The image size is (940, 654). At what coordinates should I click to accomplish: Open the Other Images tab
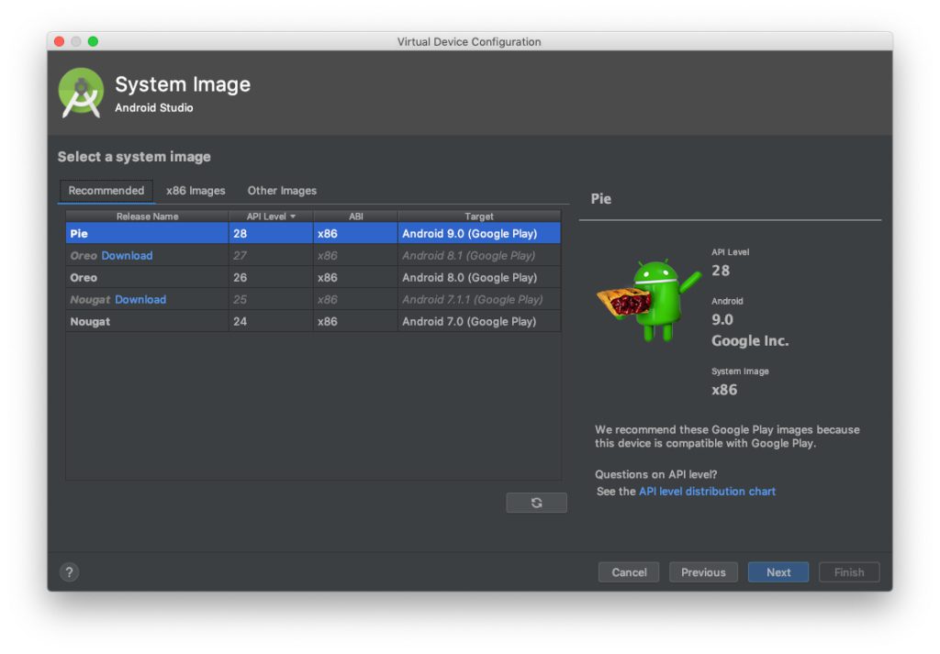coord(282,191)
